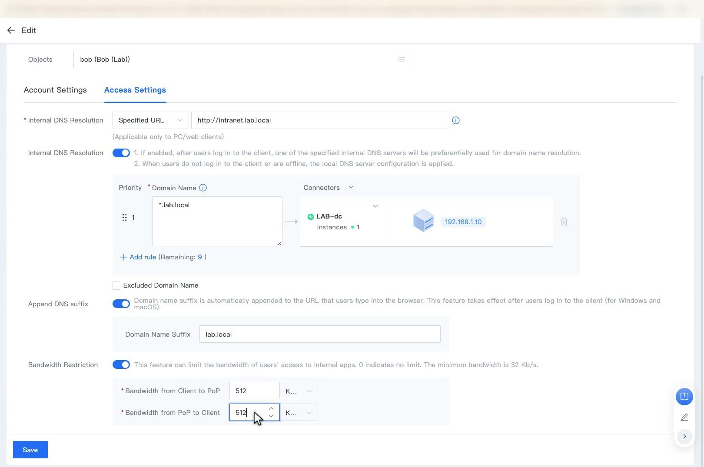This screenshot has width=704, height=467.
Task: Toggle the Internal DNS Resolution switch
Action: pyautogui.click(x=121, y=153)
